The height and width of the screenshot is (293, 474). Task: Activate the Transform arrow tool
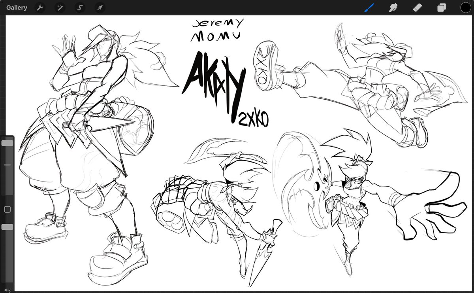[x=100, y=8]
